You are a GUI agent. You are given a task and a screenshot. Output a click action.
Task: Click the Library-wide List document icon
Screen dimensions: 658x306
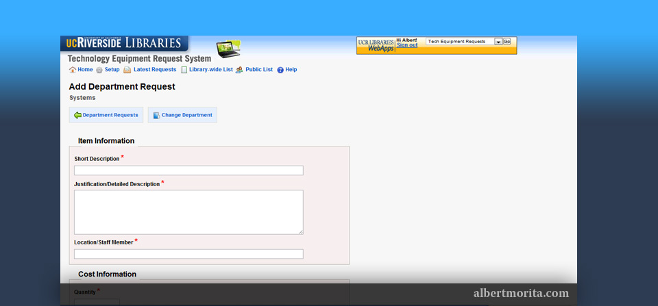(184, 70)
